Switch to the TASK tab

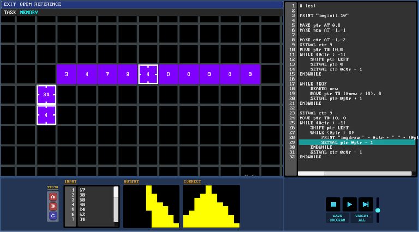click(x=10, y=12)
